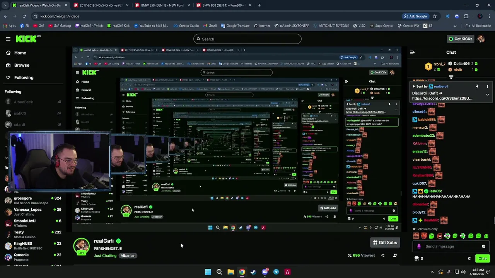Open the Just Chatting category link
495x278 pixels.
pos(105,256)
